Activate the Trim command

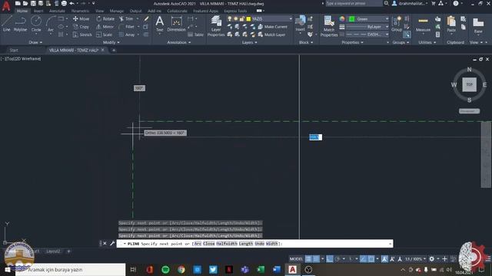(x=126, y=18)
